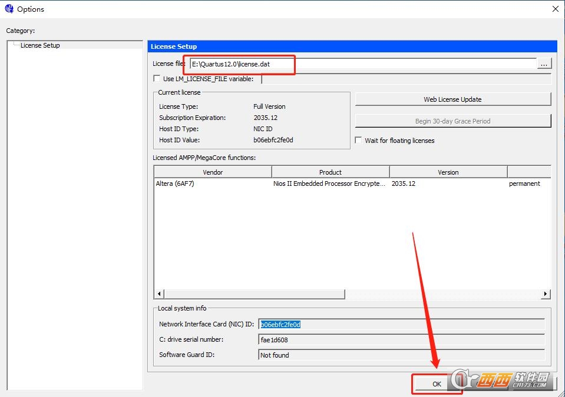Screen dimensions: 565x397
Task: Click the Subscription Expiration value 2035.12
Action: tap(266, 118)
